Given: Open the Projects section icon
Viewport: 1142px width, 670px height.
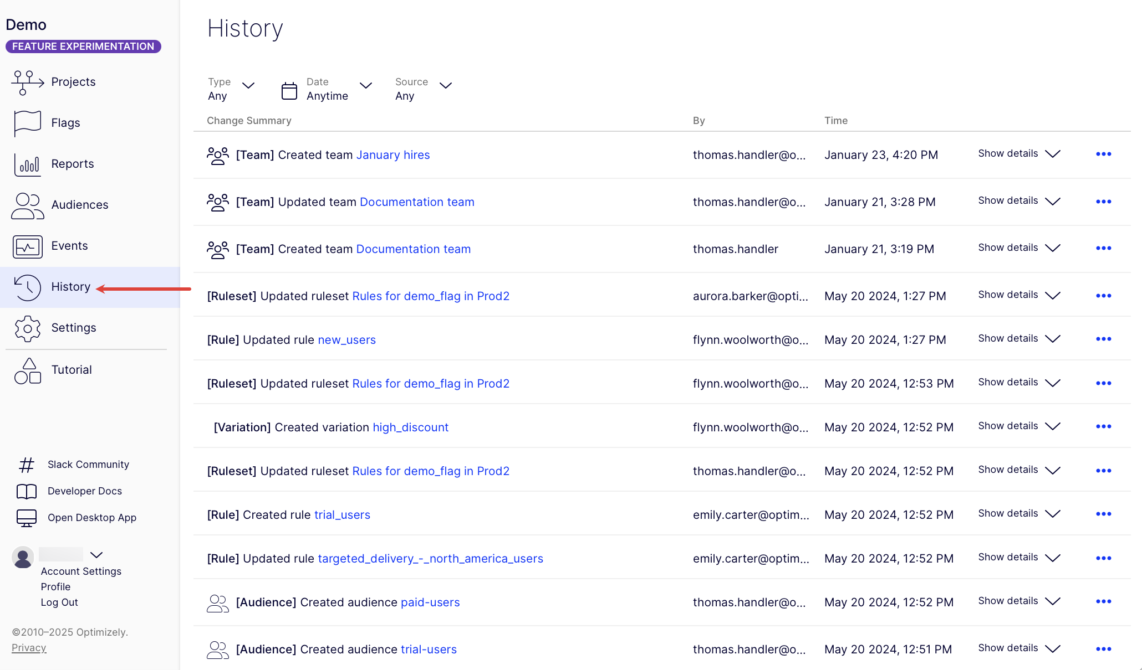Looking at the screenshot, I should (x=26, y=82).
